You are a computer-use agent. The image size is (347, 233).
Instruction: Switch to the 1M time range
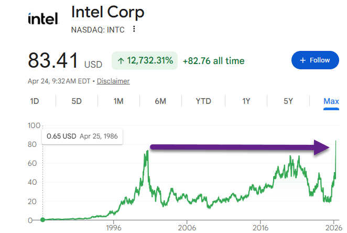point(118,101)
